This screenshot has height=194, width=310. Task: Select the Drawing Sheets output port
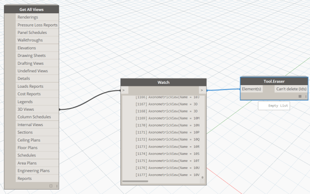point(37,56)
